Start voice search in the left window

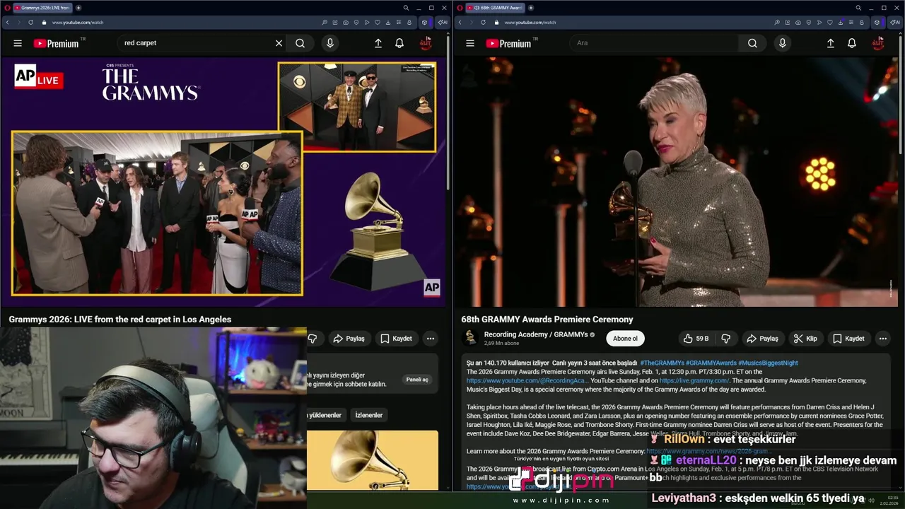click(x=329, y=43)
